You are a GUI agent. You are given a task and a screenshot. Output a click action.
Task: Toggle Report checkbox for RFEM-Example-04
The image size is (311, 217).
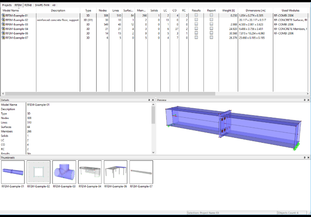tap(212, 28)
